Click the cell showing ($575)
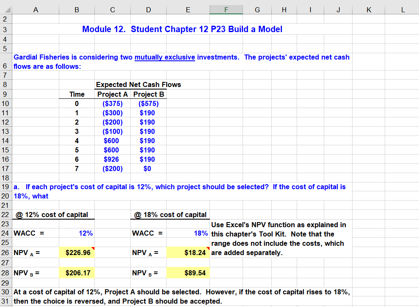The image size is (419, 307). (149, 103)
